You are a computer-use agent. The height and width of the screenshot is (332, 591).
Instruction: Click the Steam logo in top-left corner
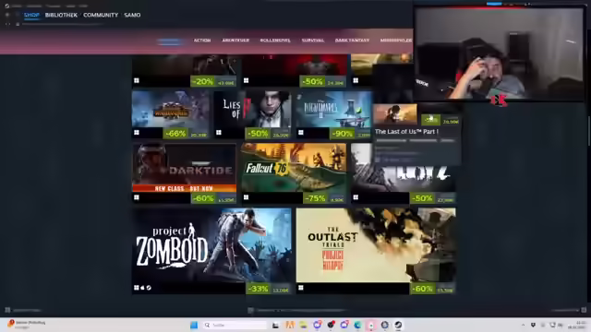click(x=6, y=6)
